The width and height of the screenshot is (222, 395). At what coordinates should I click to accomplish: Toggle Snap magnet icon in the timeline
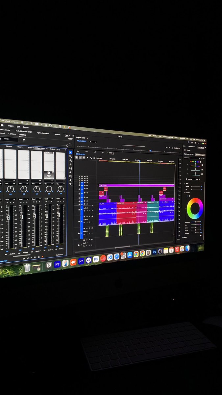pyautogui.click(x=80, y=157)
